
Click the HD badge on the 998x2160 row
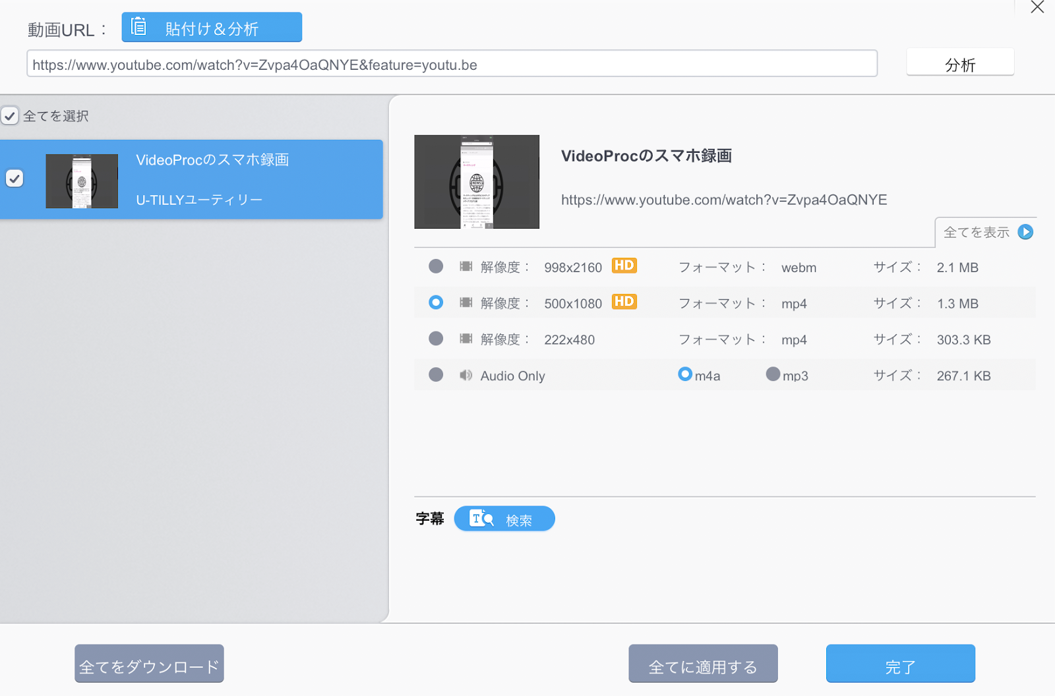(624, 266)
